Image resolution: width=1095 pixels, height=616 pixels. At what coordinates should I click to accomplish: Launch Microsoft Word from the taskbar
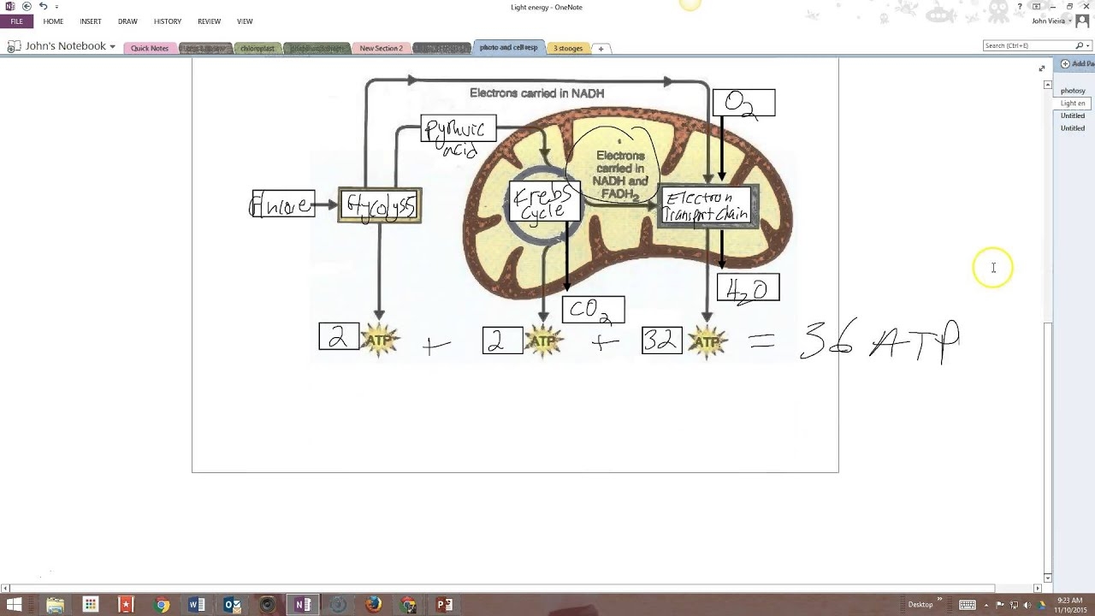pos(197,605)
